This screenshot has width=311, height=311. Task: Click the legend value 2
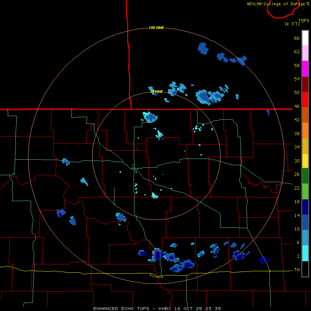coord(298,256)
